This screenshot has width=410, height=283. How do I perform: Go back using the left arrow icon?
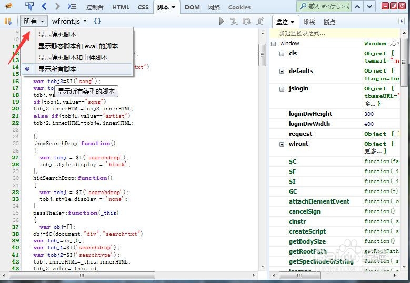(x=44, y=6)
